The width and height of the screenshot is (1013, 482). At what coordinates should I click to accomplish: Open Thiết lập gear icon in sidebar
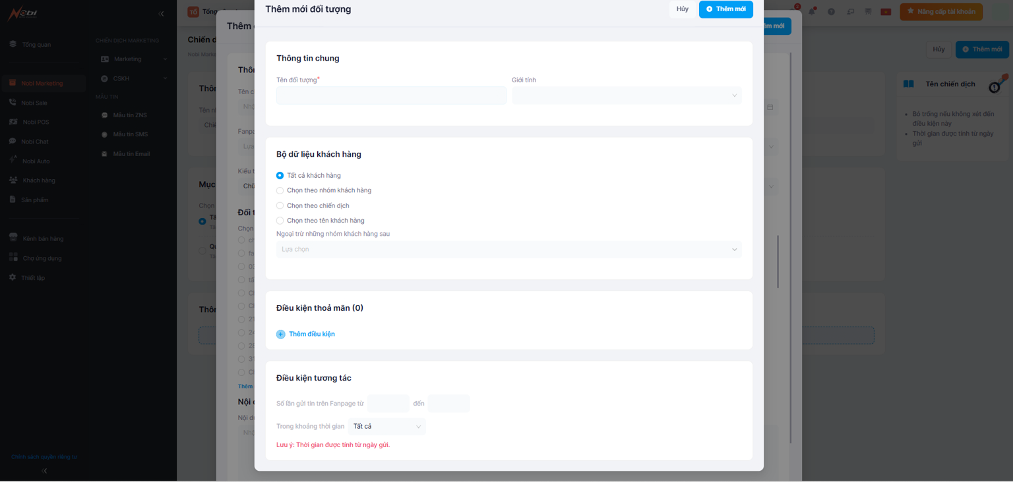(x=13, y=278)
